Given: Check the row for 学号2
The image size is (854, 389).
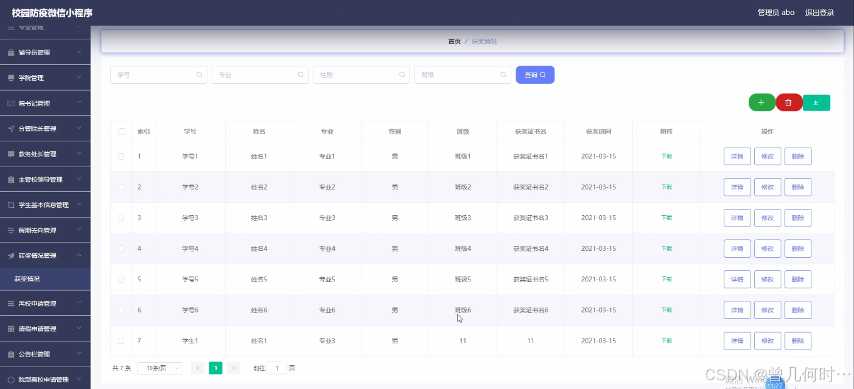Looking at the screenshot, I should pos(122,187).
